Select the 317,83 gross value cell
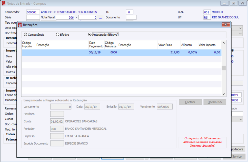This screenshot has width=248, height=162. click(169, 52)
